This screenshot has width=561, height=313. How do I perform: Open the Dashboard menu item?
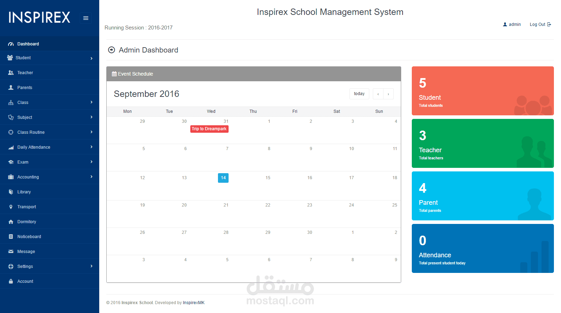click(x=50, y=44)
